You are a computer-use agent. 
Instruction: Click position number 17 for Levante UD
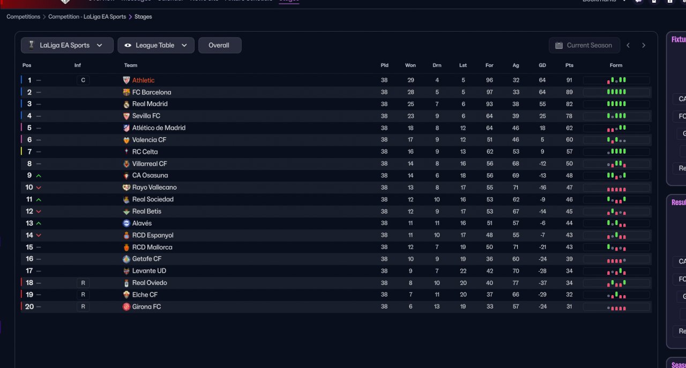(x=29, y=271)
